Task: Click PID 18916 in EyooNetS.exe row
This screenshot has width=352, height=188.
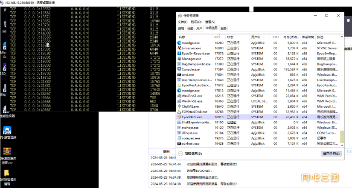Action: tap(219, 117)
